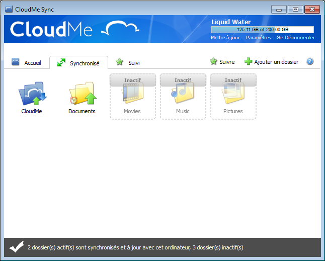Open the Suivi tab

click(128, 62)
